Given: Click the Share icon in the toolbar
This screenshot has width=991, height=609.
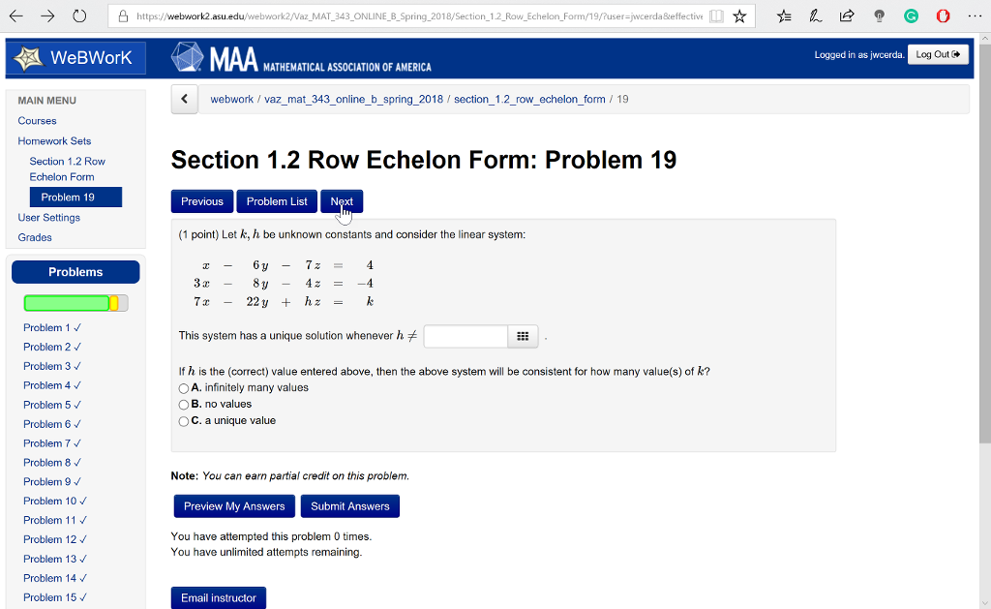Looking at the screenshot, I should click(847, 15).
